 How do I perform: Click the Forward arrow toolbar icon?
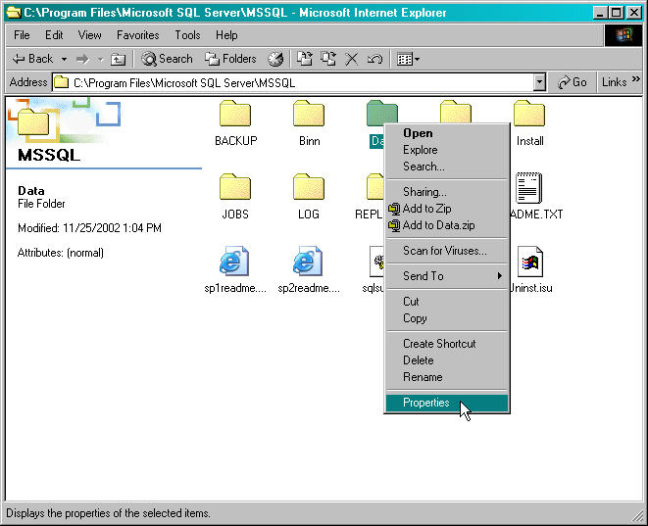coord(82,60)
